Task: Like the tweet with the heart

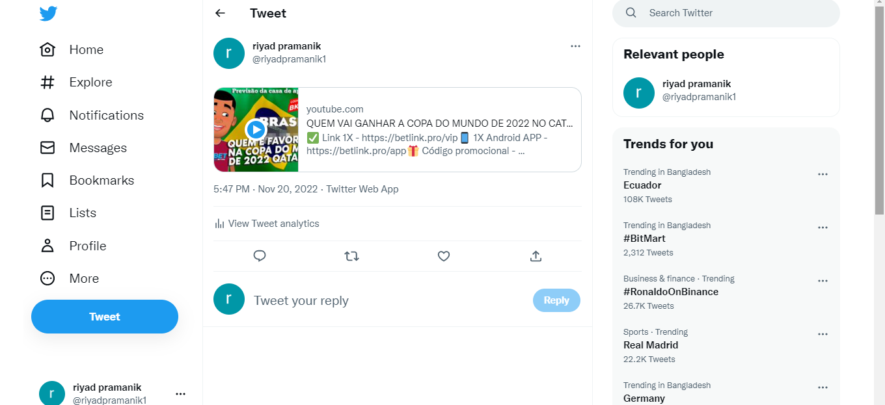Action: 444,256
